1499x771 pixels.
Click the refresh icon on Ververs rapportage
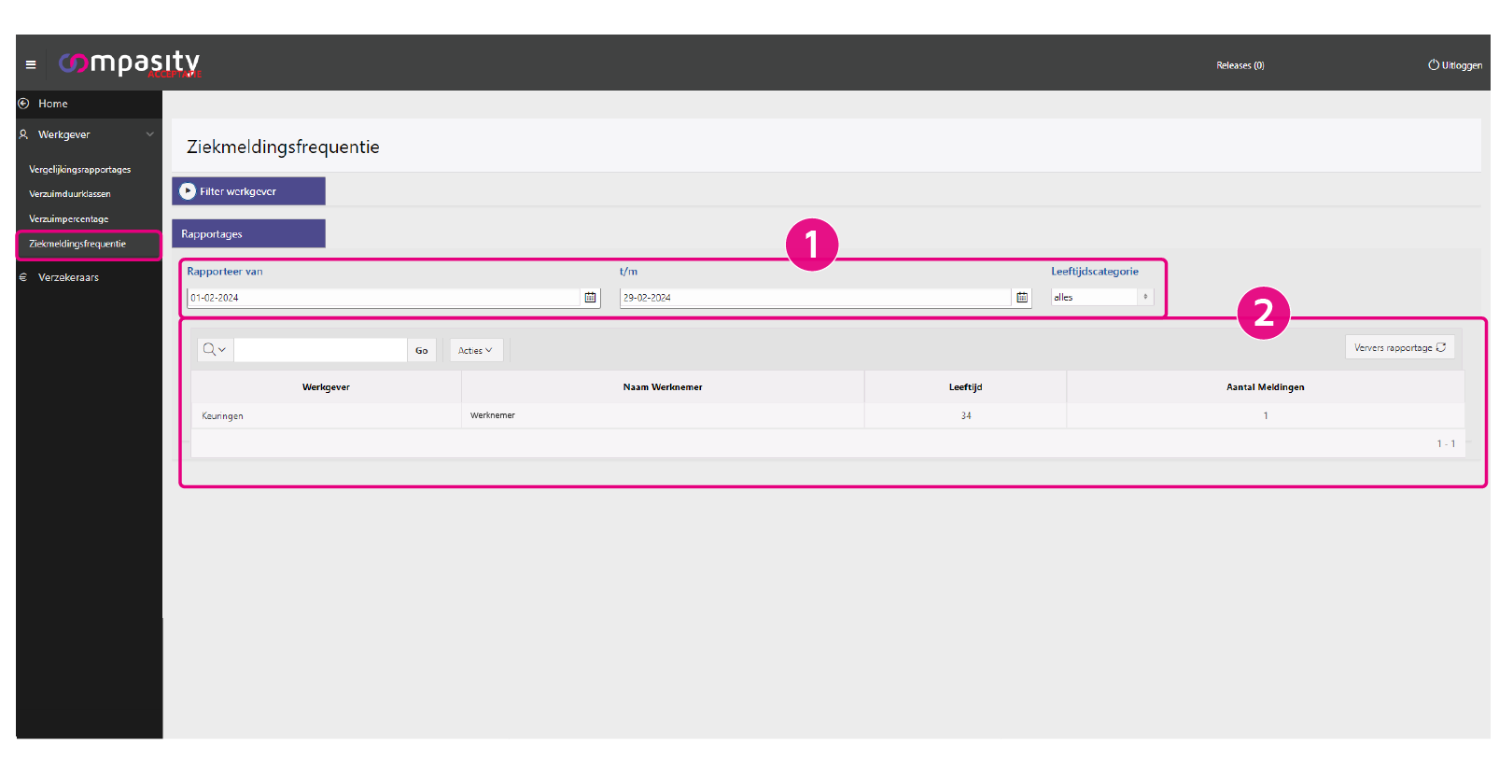[x=1441, y=347]
